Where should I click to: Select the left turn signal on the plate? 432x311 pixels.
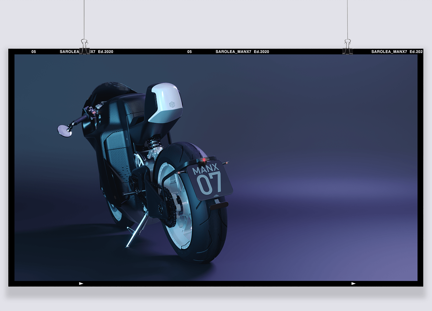click(x=179, y=173)
